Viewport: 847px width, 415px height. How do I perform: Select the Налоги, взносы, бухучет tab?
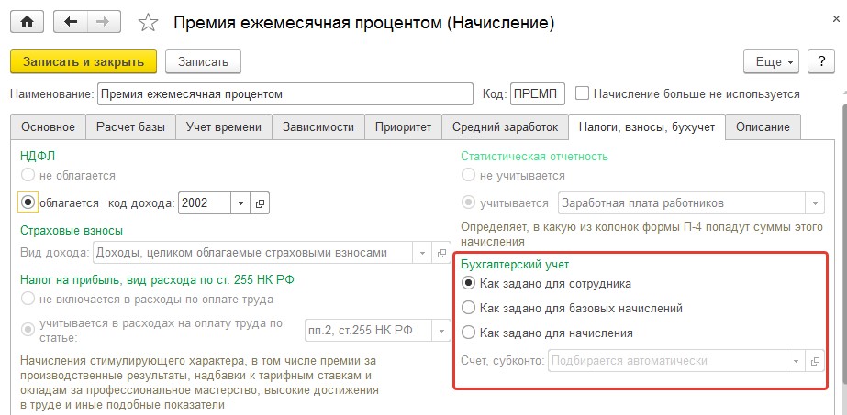(x=647, y=127)
